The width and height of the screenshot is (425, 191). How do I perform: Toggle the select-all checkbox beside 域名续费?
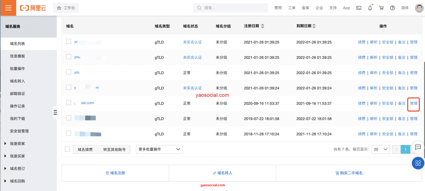point(67,149)
